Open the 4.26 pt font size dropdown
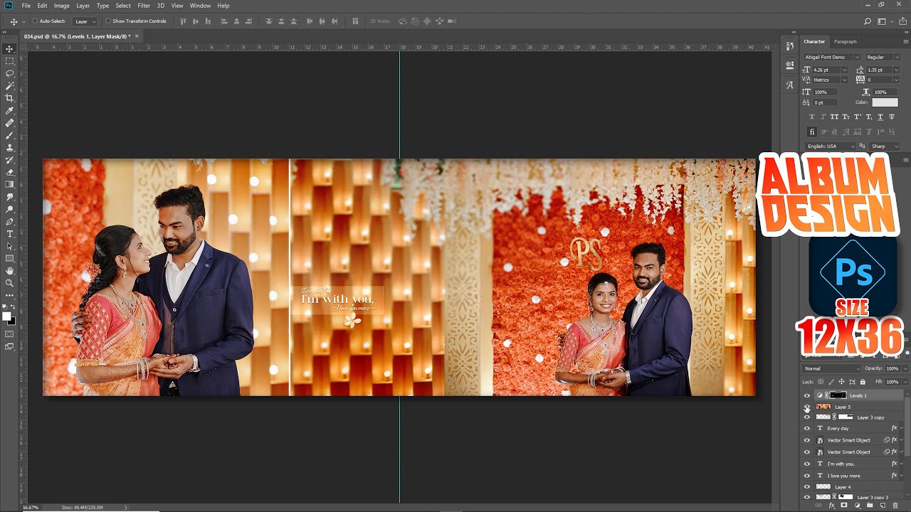 coord(844,70)
